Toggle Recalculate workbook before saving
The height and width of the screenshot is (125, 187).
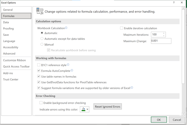point(49,50)
